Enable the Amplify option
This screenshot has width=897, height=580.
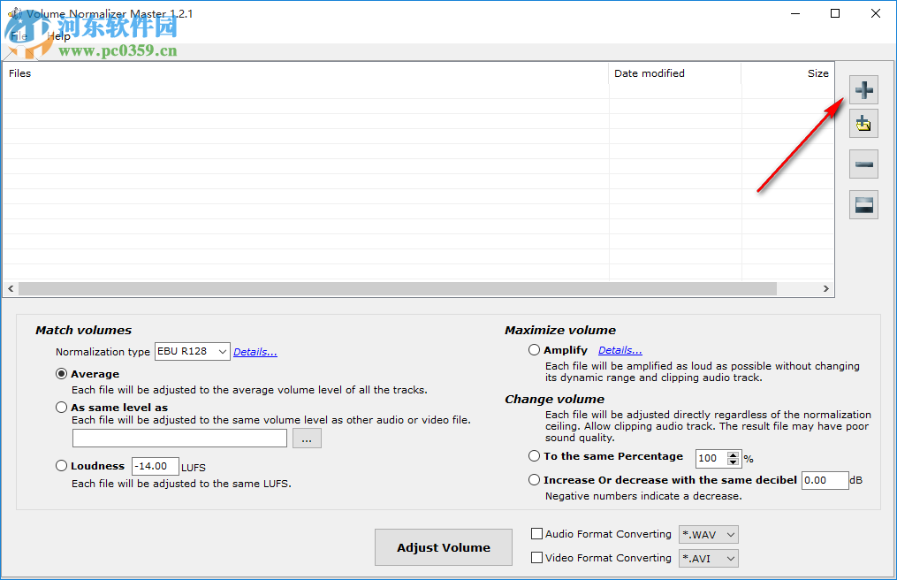click(534, 349)
